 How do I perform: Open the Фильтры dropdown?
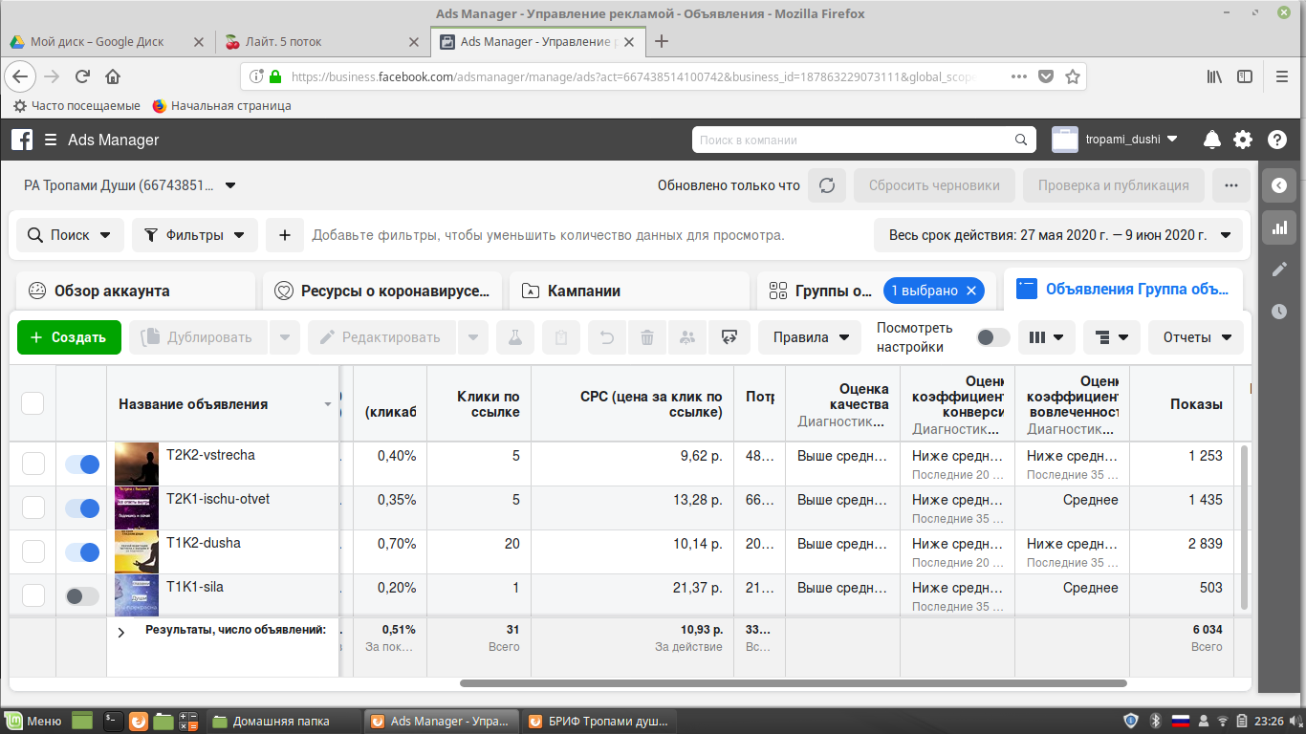(x=195, y=235)
